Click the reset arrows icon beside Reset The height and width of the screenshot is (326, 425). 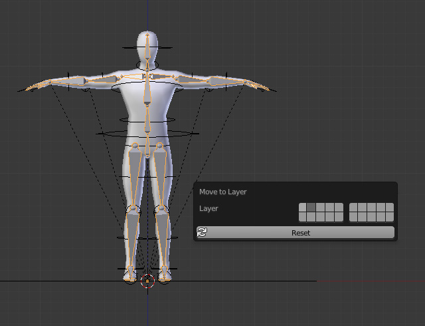(x=202, y=232)
